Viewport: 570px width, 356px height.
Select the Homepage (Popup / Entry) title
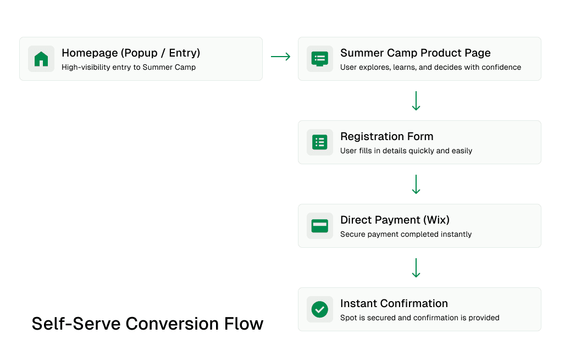point(131,53)
